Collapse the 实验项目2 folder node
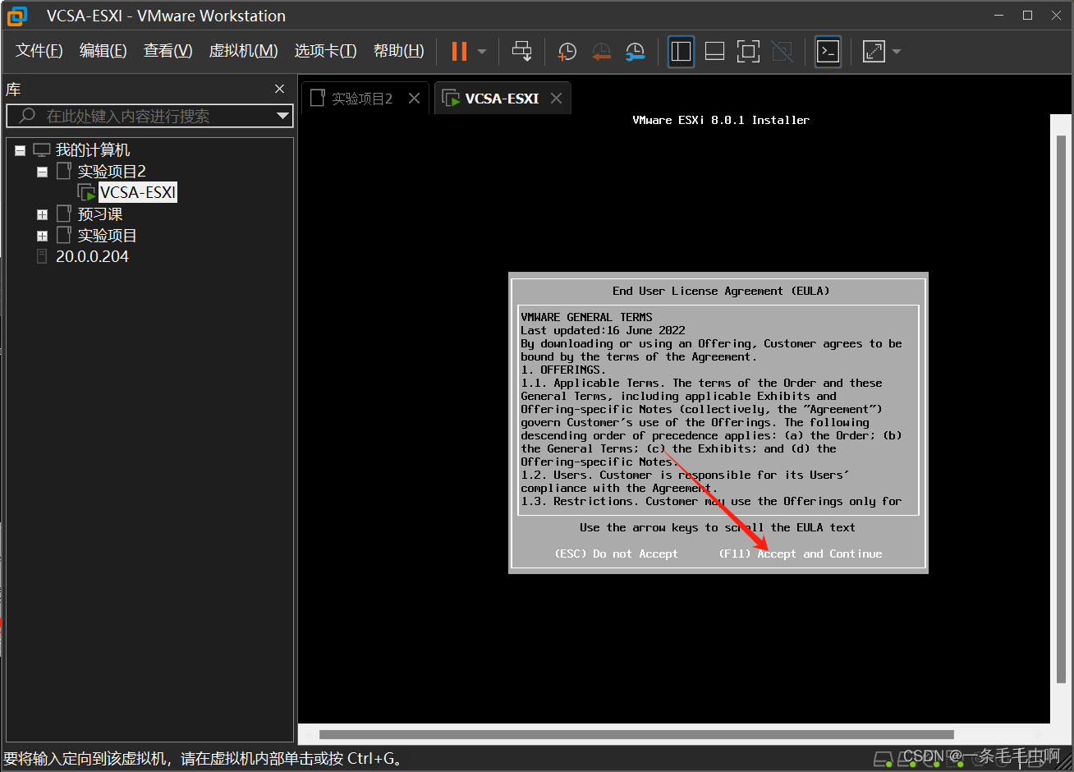 43,172
